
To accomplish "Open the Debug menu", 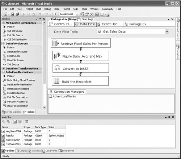I will [48, 9].
